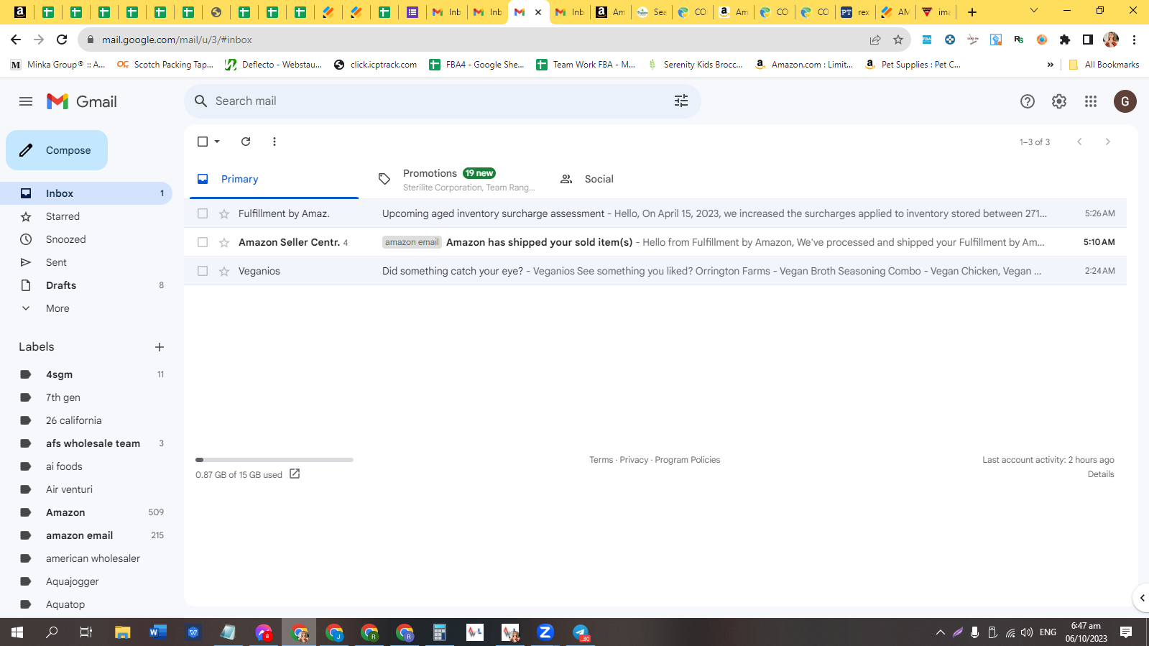Viewport: 1149px width, 646px height.
Task: Reload the page in the browser
Action: [x=62, y=40]
